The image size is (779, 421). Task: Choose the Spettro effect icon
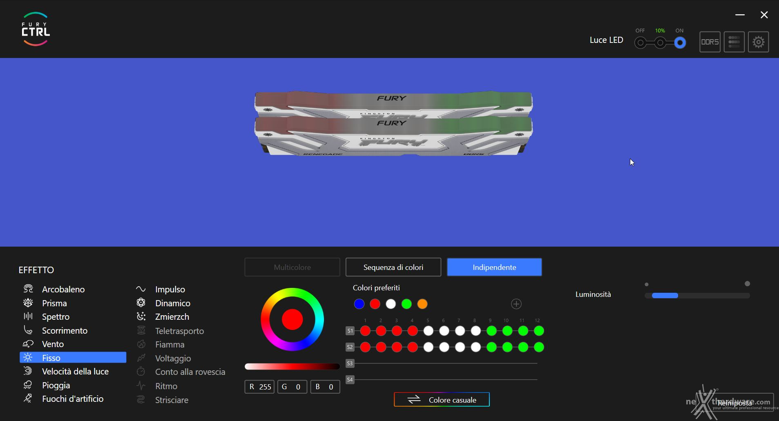coord(28,316)
